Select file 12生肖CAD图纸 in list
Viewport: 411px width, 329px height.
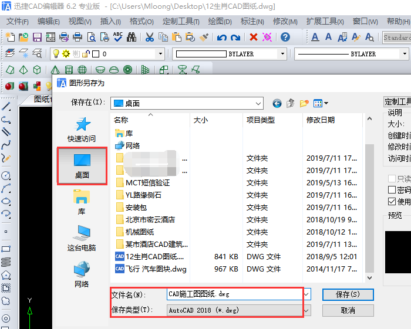[x=149, y=256]
